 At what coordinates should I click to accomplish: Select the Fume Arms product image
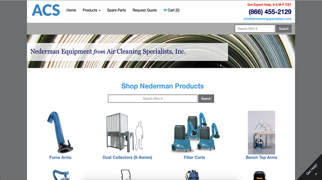pos(60,132)
